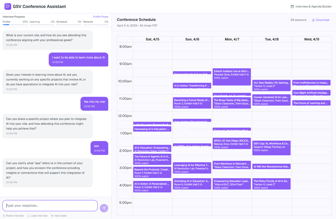
Task: Open Leveraging AI for Effective T session
Action: pyautogui.click(x=192, y=168)
